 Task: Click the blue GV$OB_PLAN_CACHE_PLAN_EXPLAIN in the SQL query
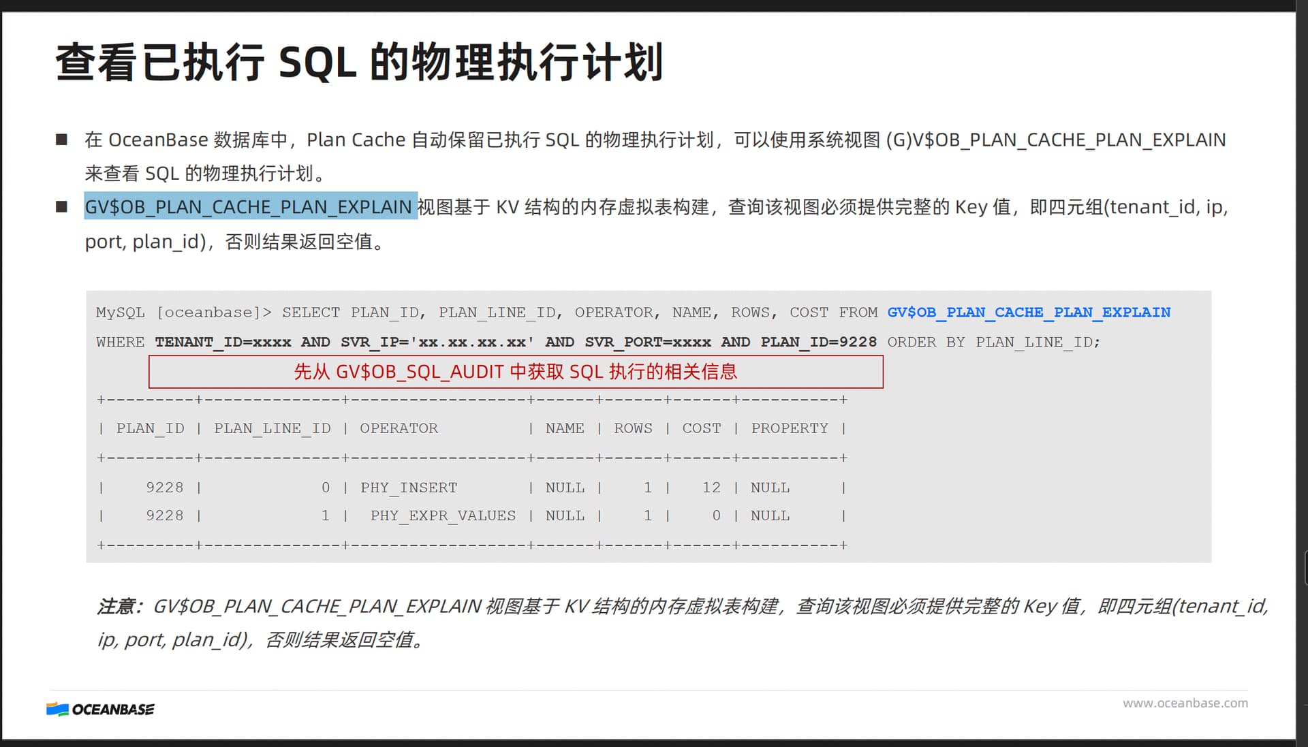pyautogui.click(x=1029, y=312)
